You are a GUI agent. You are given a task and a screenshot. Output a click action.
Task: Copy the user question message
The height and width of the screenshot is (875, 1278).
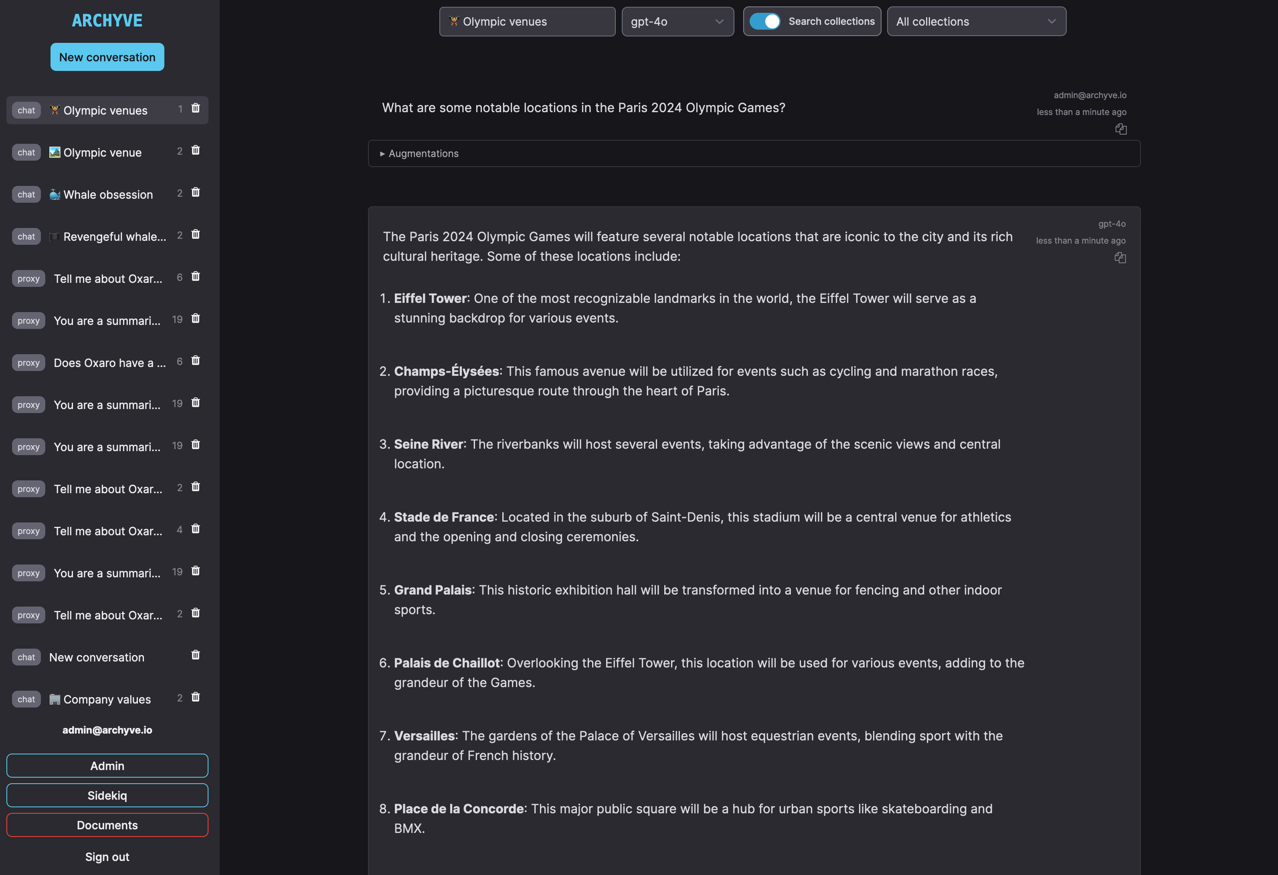(1121, 129)
